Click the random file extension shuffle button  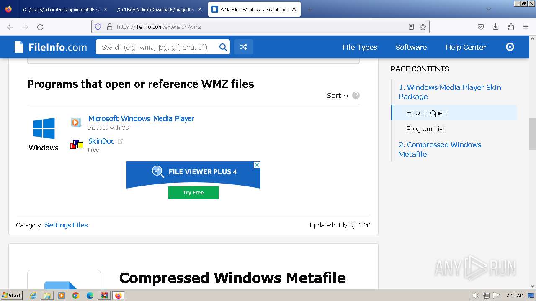(x=243, y=47)
